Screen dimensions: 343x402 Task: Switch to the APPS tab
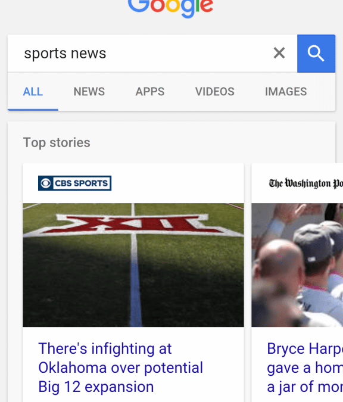pos(150,92)
